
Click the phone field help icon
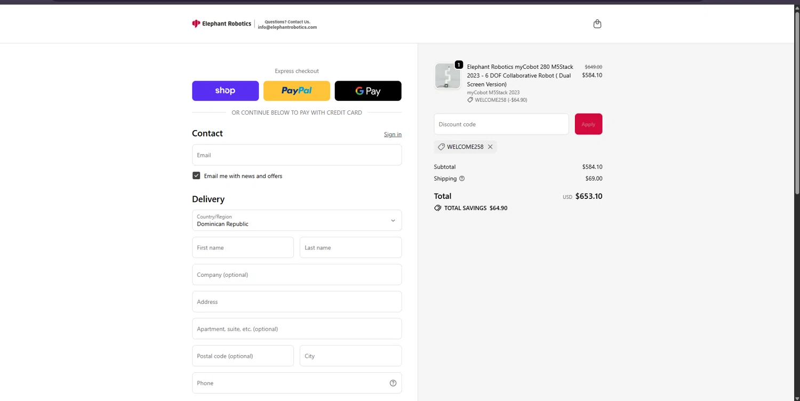[393, 383]
